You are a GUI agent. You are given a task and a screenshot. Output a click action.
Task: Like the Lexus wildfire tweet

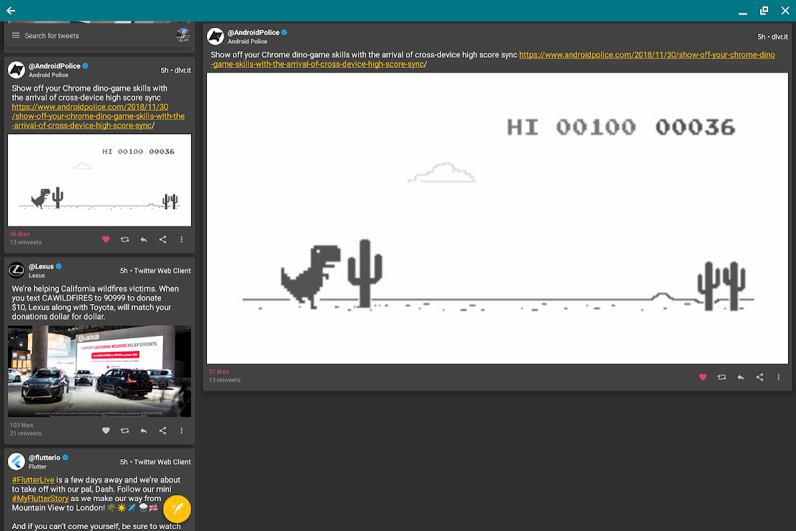[x=105, y=430]
